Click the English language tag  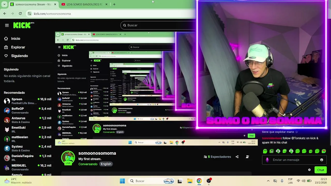(x=106, y=164)
